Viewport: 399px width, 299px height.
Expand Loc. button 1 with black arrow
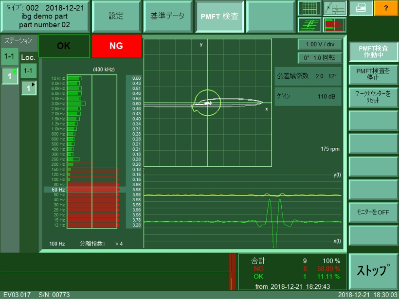click(x=28, y=88)
